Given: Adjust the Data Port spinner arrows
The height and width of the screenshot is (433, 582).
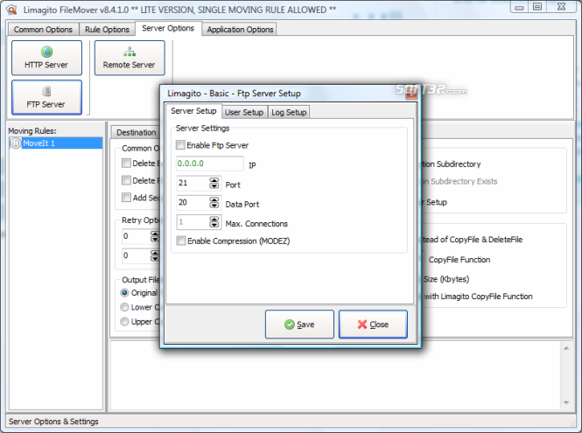Looking at the screenshot, I should click(x=214, y=202).
